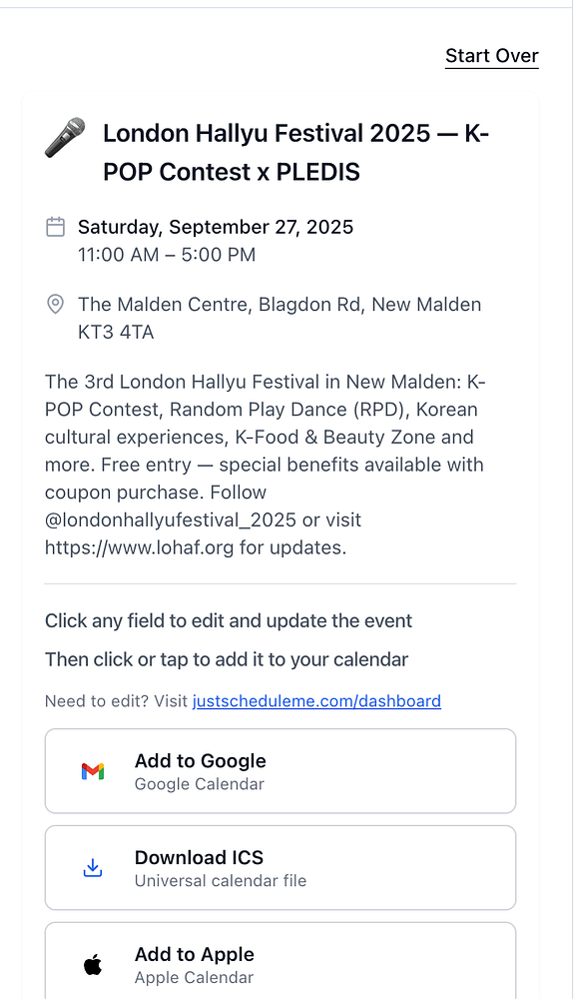This screenshot has width=579, height=999.
Task: Select the date Saturday, September 27, 2025 to edit
Action: click(x=216, y=227)
